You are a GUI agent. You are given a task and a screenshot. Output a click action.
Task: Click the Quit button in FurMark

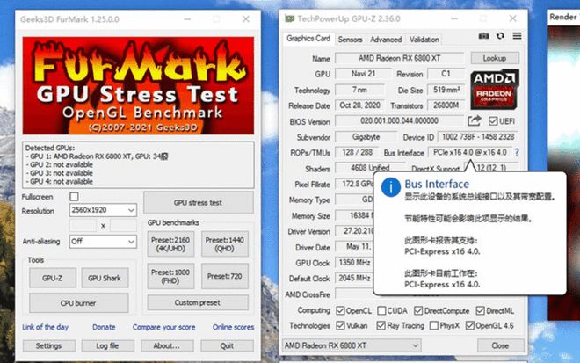coord(227,345)
